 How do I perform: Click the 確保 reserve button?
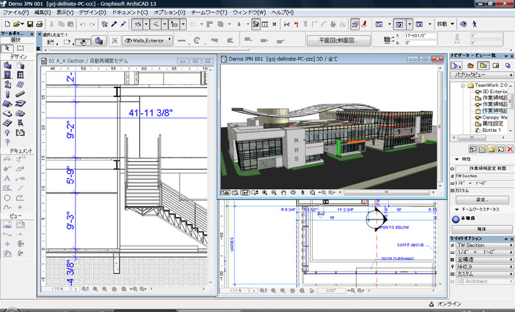481,229
